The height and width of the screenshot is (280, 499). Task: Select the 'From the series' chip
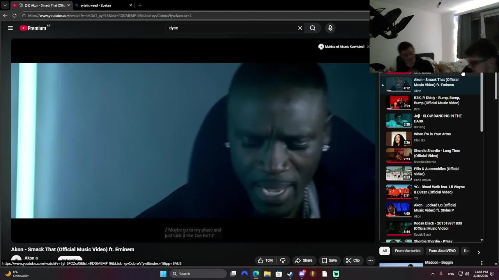click(x=408, y=251)
